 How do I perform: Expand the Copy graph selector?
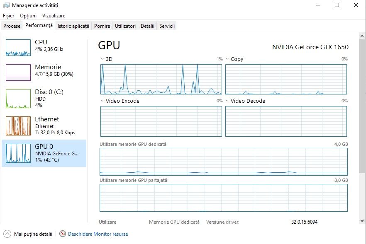tap(227, 59)
